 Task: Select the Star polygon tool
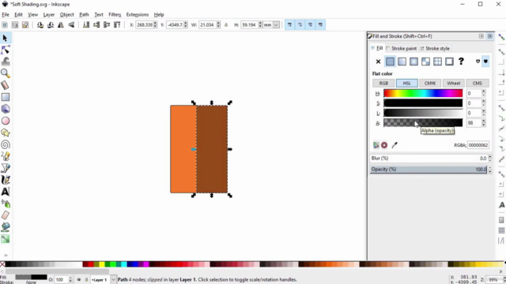6,133
